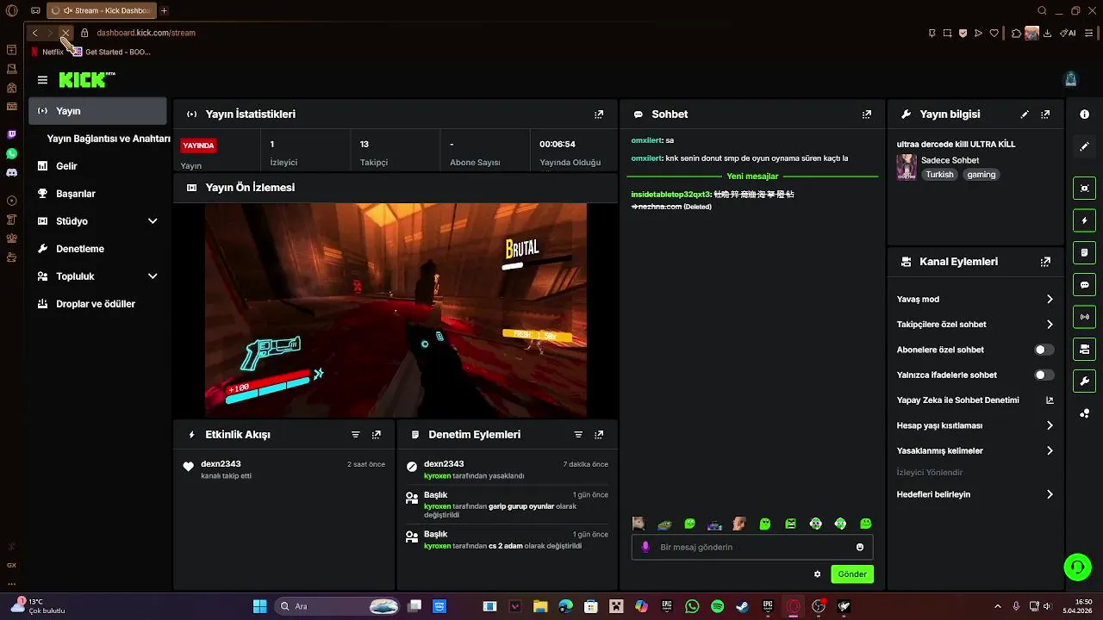Click dexn2343 in Etkinlik Akışı
Screen dimensions: 1103x620
pyautogui.click(x=221, y=464)
